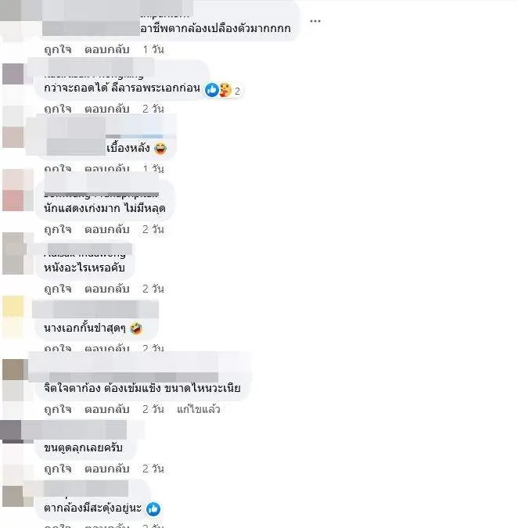Click the 1 วัน timestamp under top comment
Image resolution: width=518 pixels, height=528 pixels.
tap(153, 49)
